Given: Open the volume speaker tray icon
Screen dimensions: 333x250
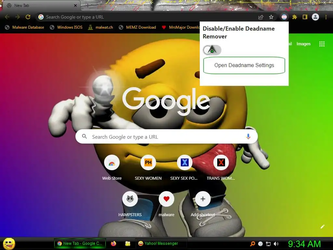Looking at the screenshot, I should [276, 244].
